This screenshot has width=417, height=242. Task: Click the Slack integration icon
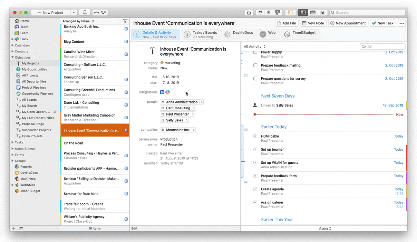[x=167, y=92]
